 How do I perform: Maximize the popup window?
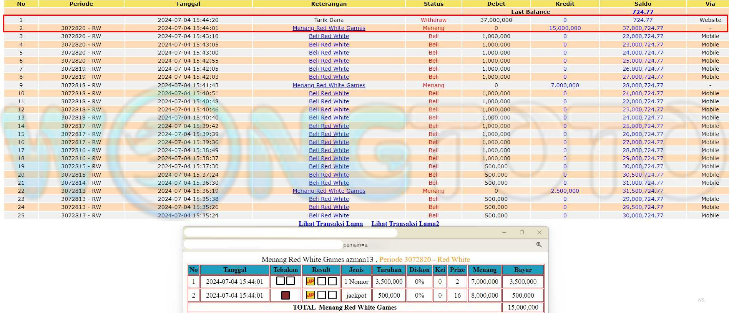[521, 232]
